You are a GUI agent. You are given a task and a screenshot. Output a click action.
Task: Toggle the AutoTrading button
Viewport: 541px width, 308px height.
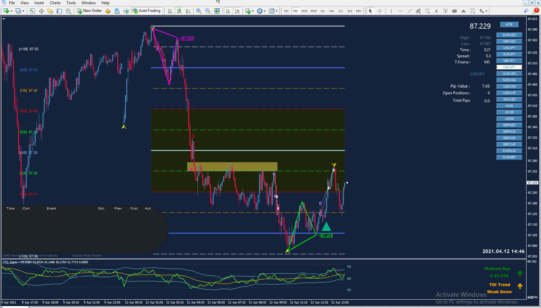pos(147,11)
